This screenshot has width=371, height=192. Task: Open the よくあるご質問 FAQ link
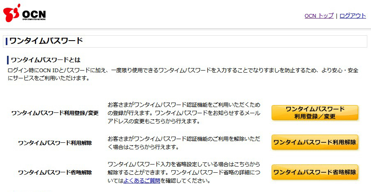[x=142, y=181]
